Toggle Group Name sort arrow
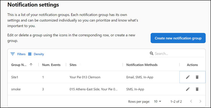 31,65
